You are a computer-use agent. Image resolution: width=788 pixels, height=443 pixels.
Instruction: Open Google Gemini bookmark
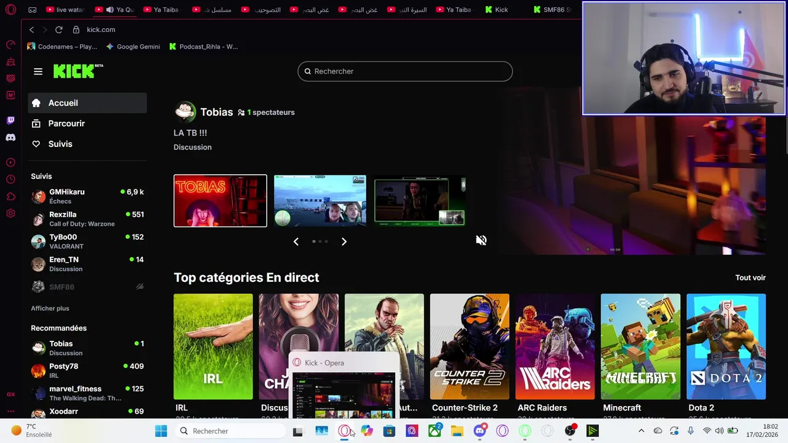(133, 46)
